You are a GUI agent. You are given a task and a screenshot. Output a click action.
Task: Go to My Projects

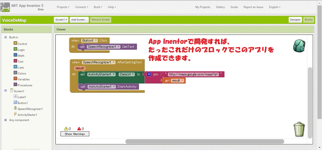(203, 7)
